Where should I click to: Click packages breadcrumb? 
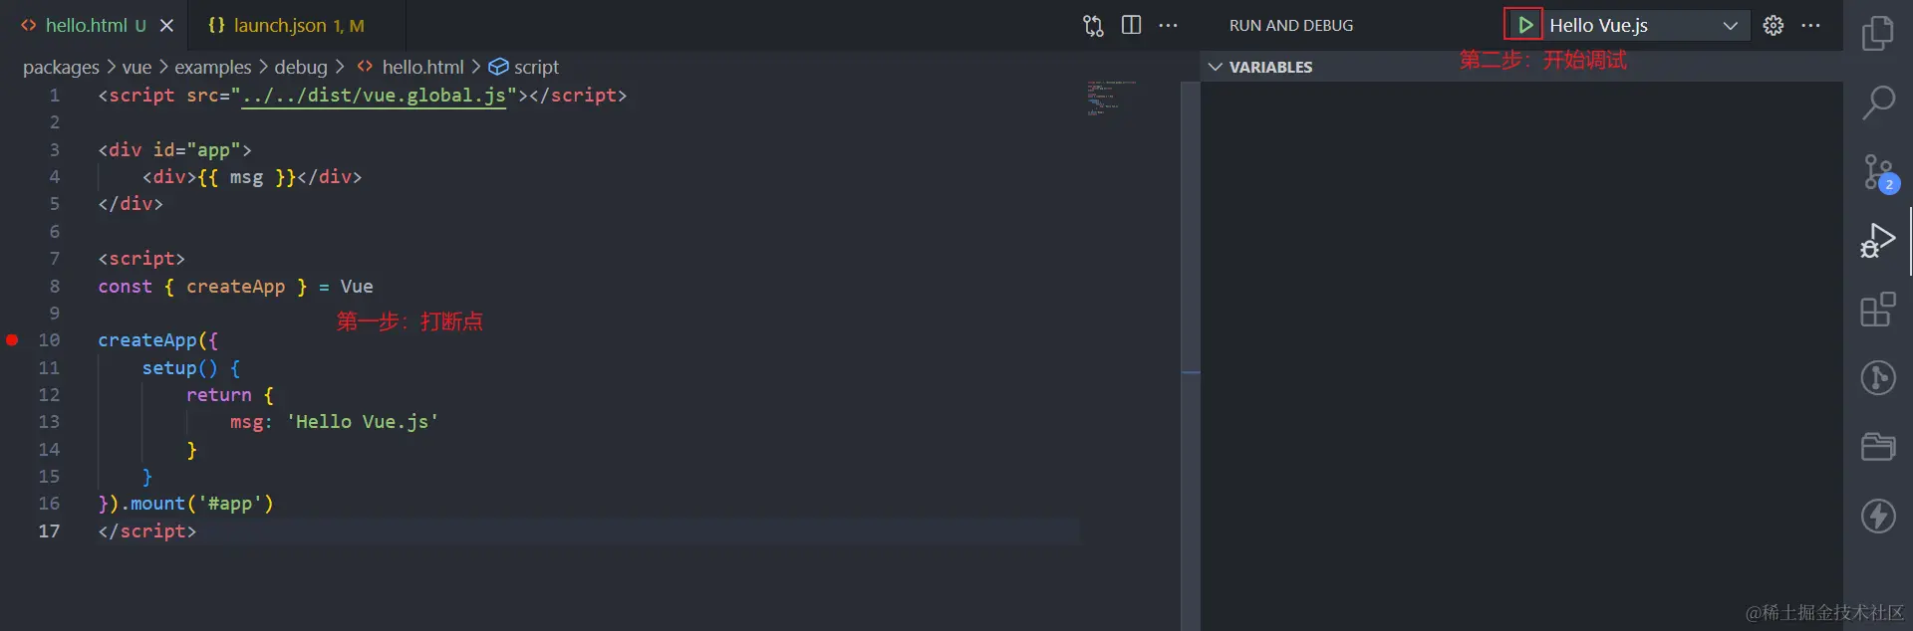(61, 67)
